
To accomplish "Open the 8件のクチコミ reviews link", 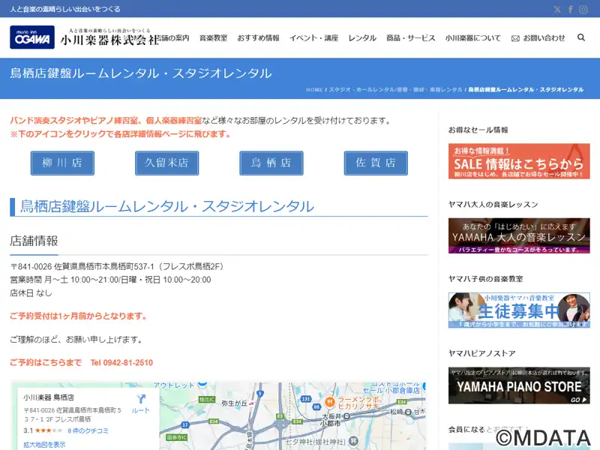I will pos(88,430).
